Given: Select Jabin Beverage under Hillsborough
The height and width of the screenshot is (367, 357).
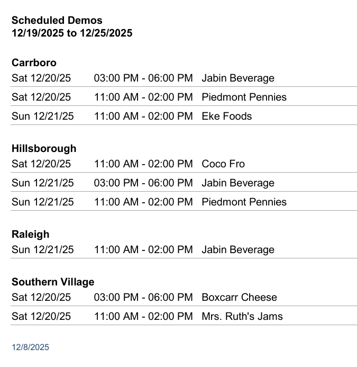Looking at the screenshot, I should [238, 183].
